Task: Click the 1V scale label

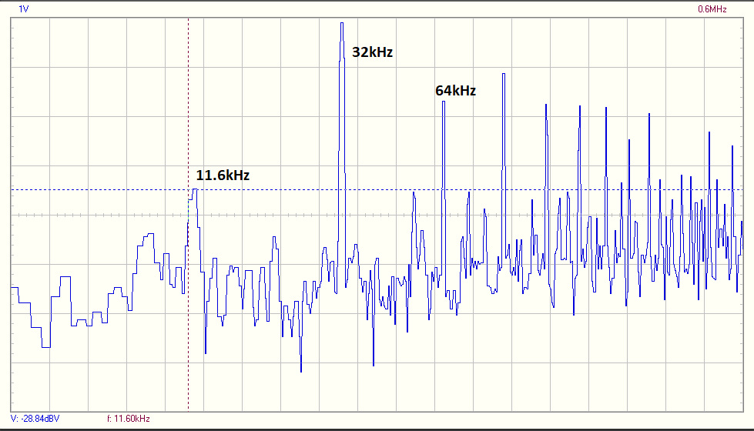Action: [24, 9]
